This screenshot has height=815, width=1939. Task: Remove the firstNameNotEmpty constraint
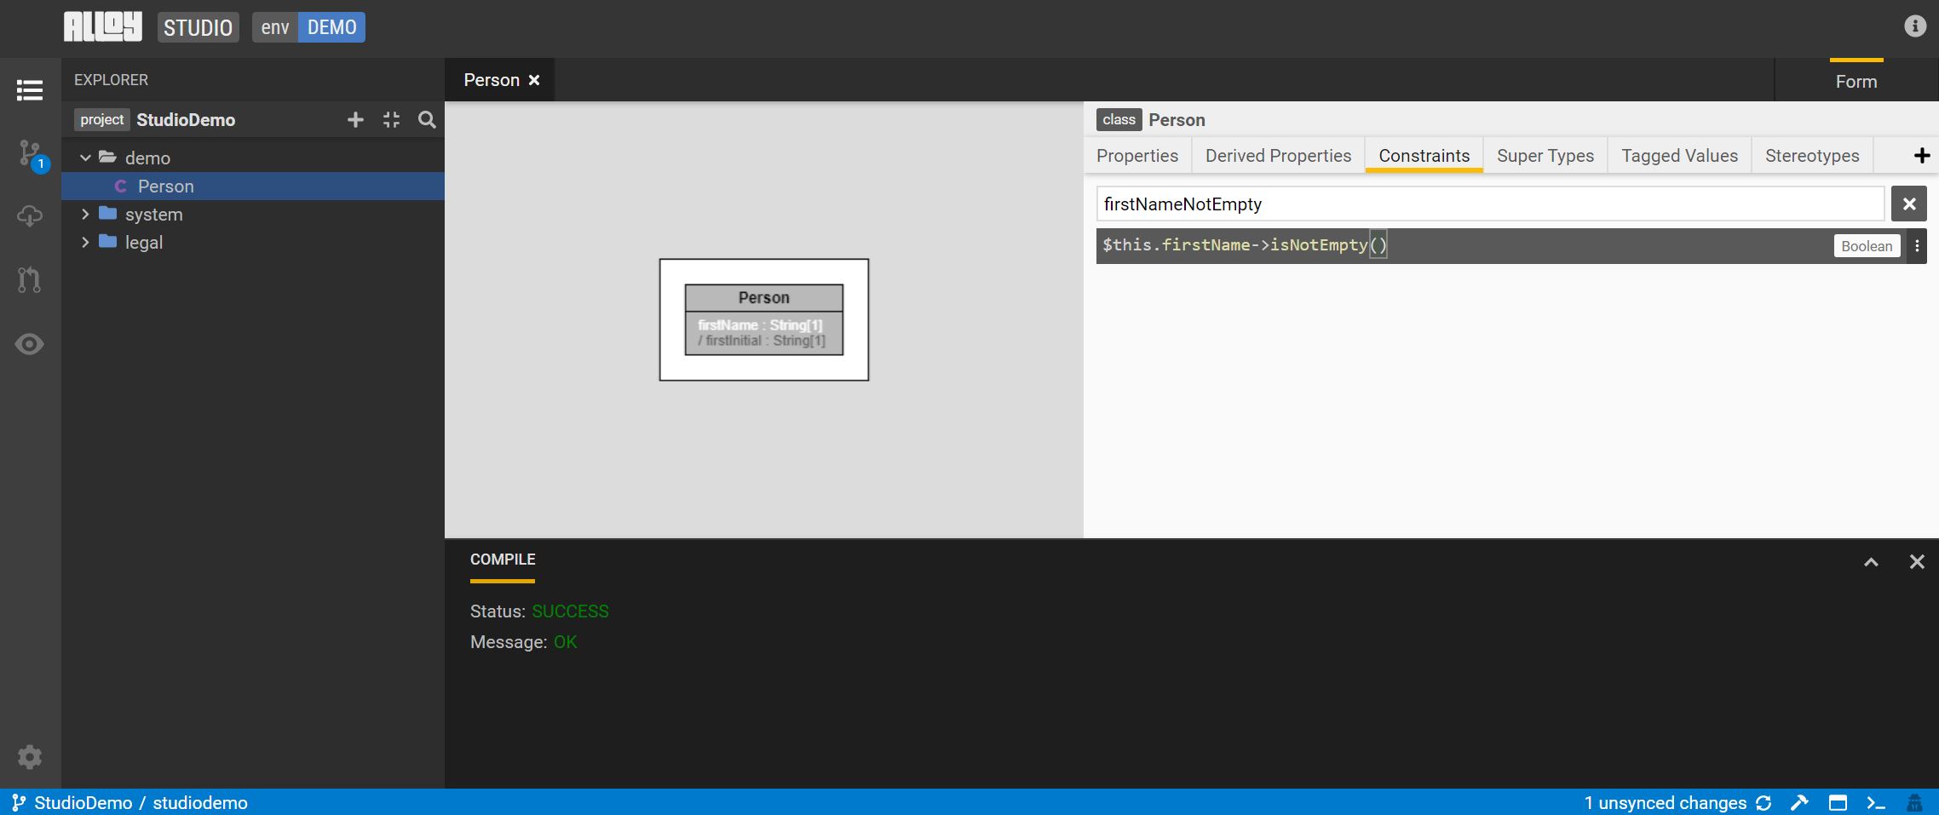coord(1909,204)
